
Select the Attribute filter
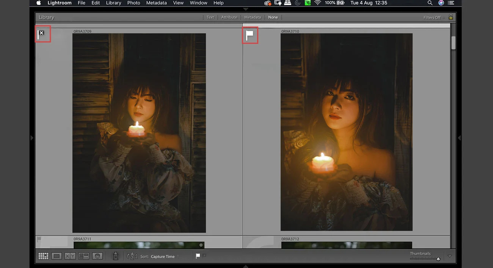pos(229,17)
